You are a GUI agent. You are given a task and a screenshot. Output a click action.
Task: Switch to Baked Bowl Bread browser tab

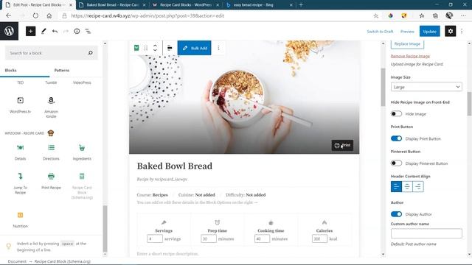pos(112,5)
